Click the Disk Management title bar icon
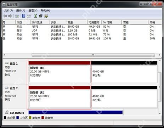Screen dimensions: 164x128 coord(4,5)
